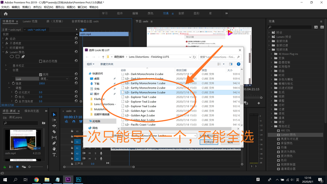Screen dimensions: 327x184
Task: Select the Hand tool
Action: pos(54,149)
